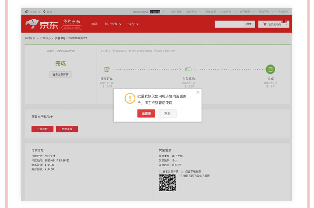The width and height of the screenshot is (314, 208).
Task: Click the scan icon beside 微信扫码下载电子发票
Action: click(180, 176)
